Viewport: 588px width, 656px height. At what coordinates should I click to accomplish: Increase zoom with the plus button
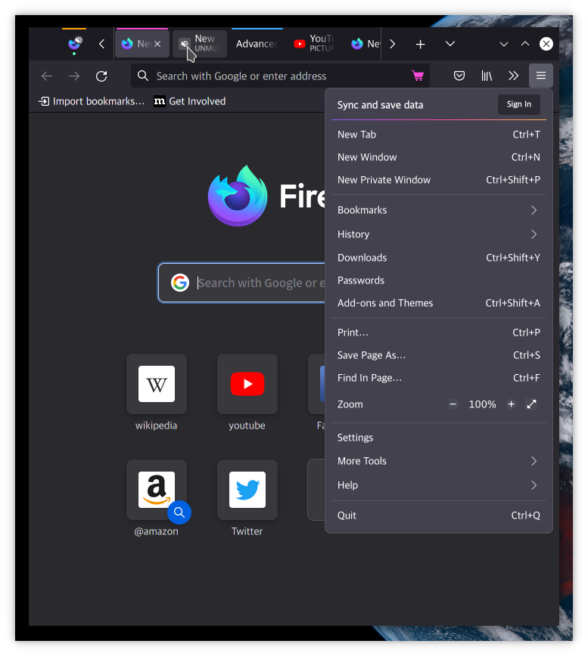pyautogui.click(x=511, y=404)
